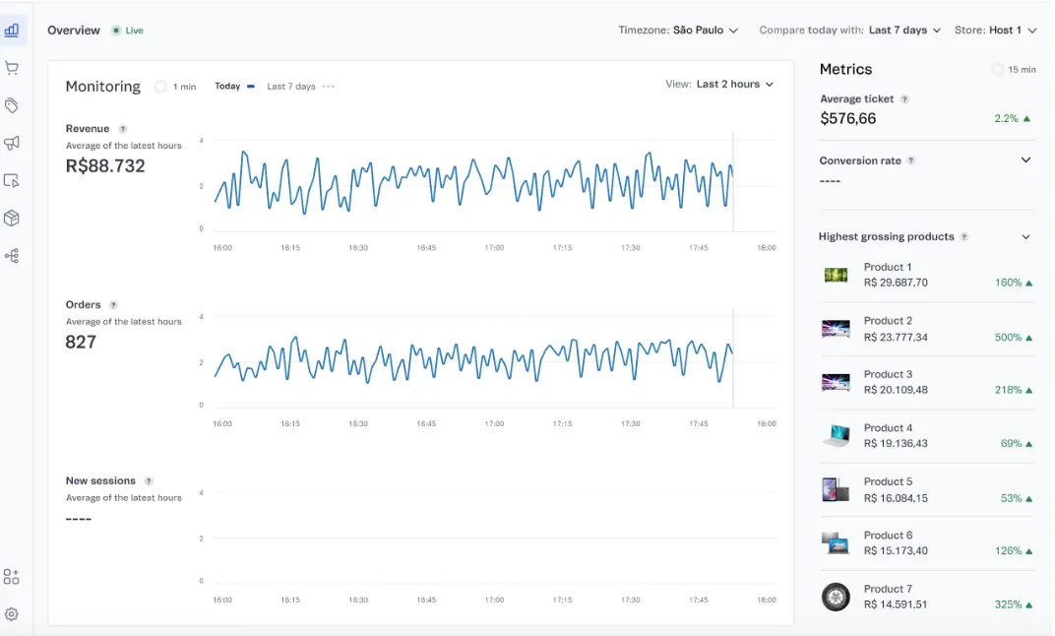The width and height of the screenshot is (1055, 636).
Task: Open the marketing megaphone icon in sidebar
Action: point(12,143)
